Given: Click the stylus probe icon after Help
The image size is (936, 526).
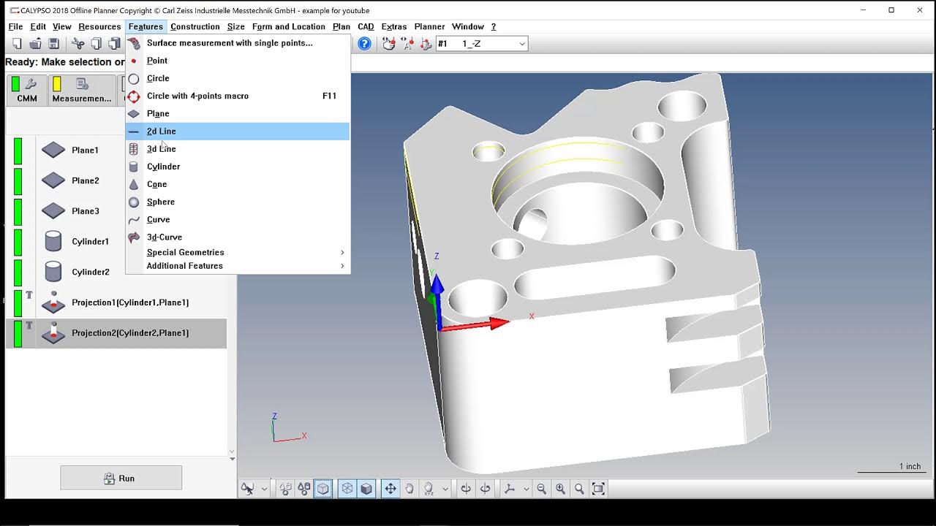Looking at the screenshot, I should tap(389, 44).
